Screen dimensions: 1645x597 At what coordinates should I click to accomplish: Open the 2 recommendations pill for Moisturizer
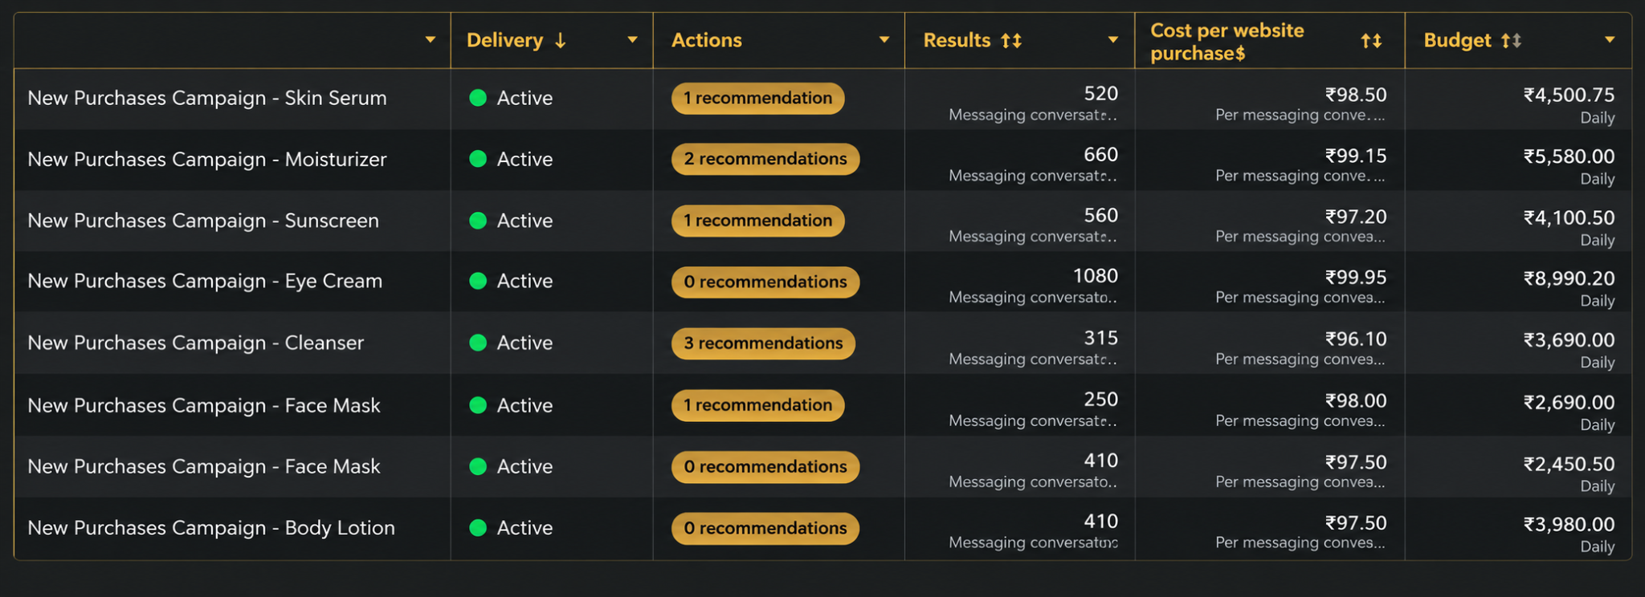click(x=765, y=159)
